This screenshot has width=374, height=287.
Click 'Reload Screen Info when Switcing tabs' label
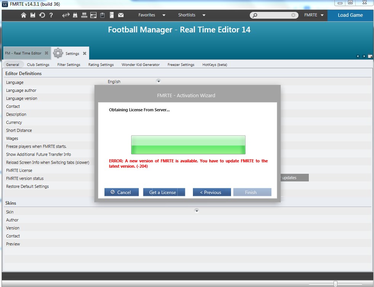[x=48, y=162]
